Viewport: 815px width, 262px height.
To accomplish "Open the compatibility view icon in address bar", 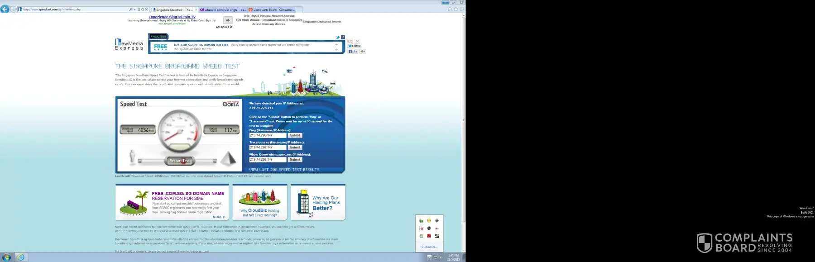I will (x=139, y=9).
